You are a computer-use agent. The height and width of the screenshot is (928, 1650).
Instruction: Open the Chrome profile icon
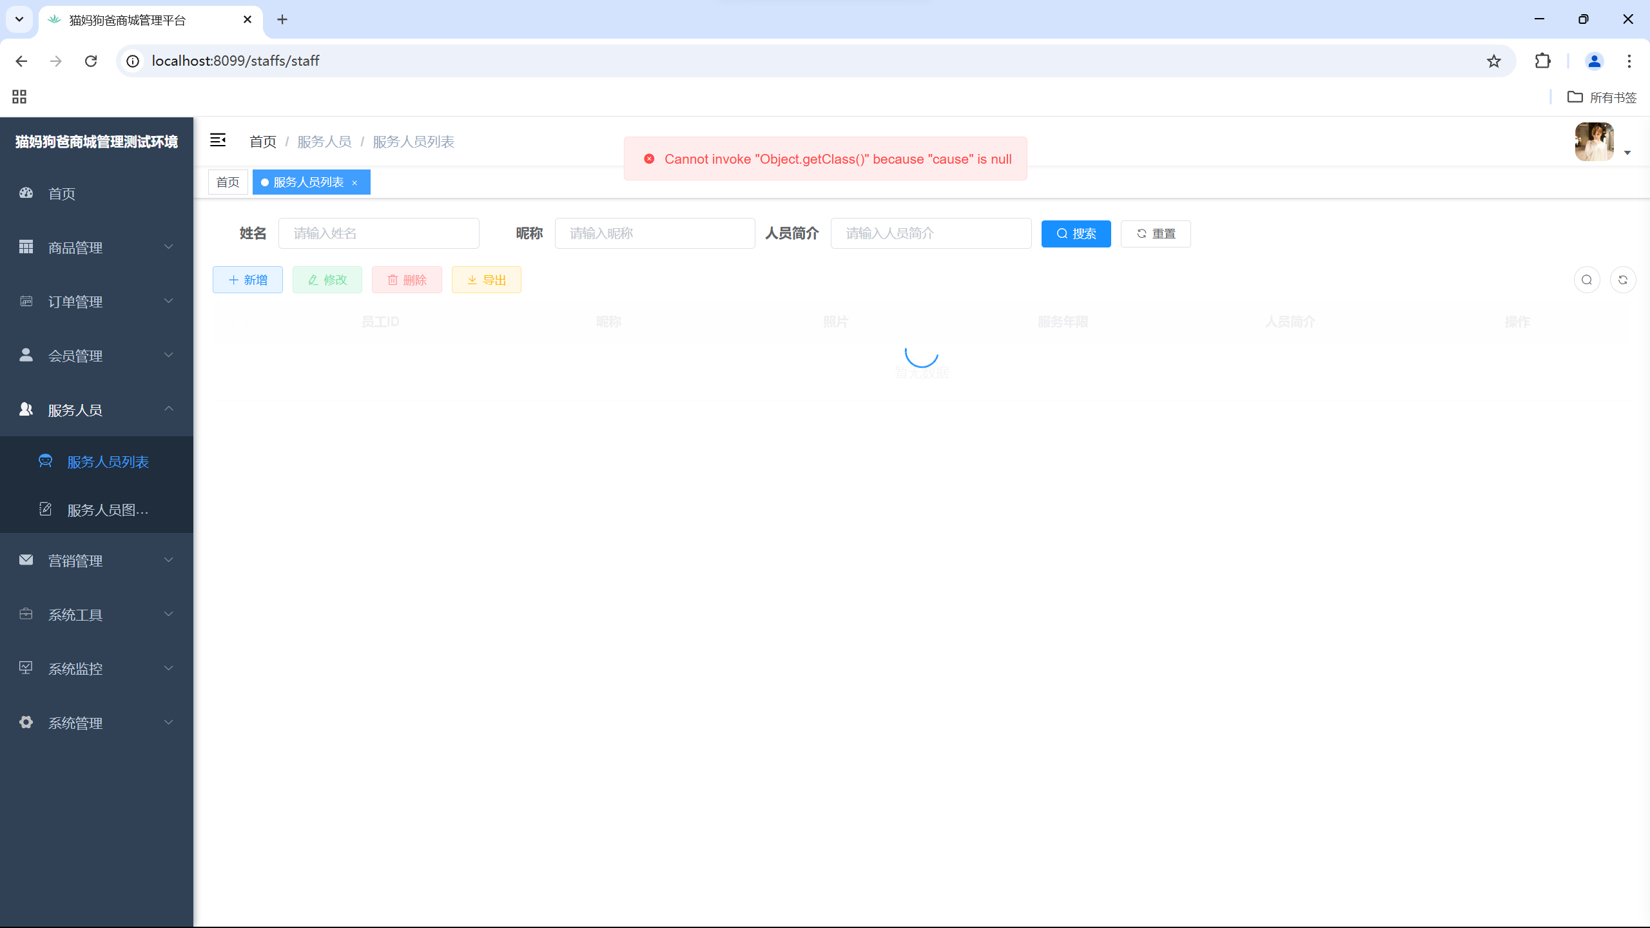1594,61
